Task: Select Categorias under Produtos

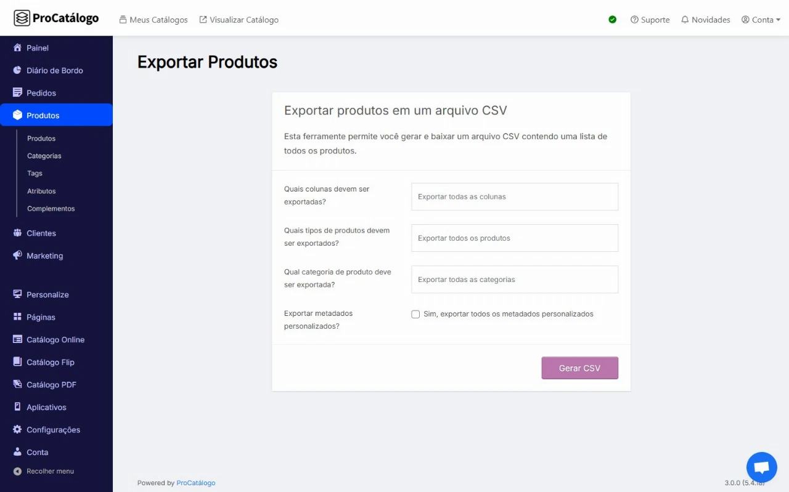Action: pos(44,156)
